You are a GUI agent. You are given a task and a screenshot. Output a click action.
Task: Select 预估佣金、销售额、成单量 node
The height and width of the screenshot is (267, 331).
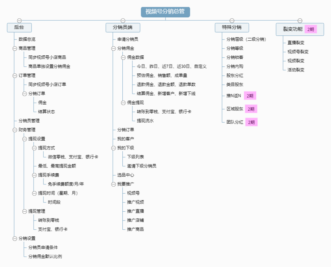pyautogui.click(x=162, y=75)
